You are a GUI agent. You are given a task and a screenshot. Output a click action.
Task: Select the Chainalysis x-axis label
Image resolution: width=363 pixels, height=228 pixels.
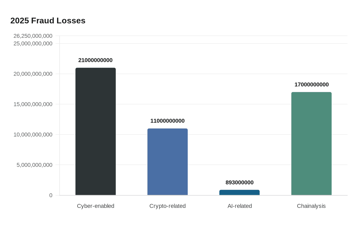[x=311, y=206]
